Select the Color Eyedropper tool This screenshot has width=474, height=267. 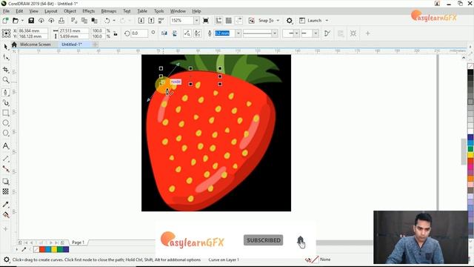point(5,205)
